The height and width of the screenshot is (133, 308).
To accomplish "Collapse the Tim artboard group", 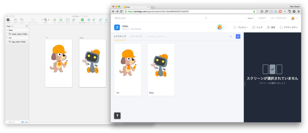I will (x=7, y=38).
